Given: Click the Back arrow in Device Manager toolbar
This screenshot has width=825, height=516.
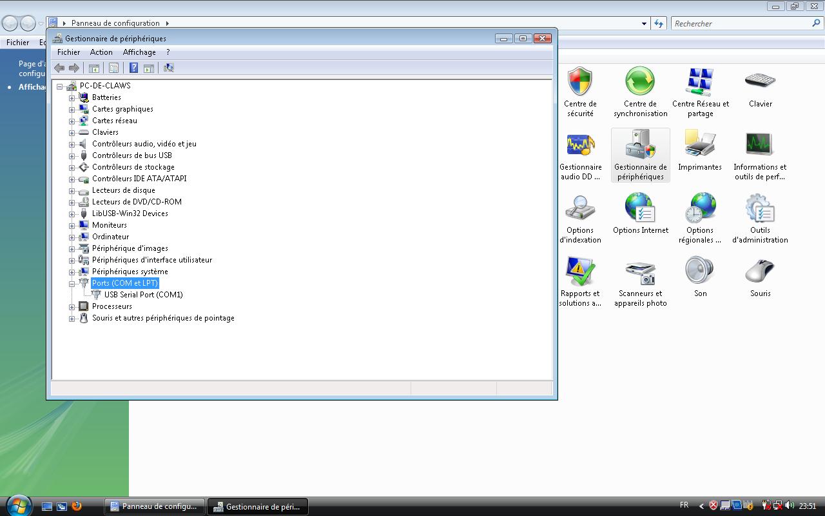Looking at the screenshot, I should click(x=59, y=68).
